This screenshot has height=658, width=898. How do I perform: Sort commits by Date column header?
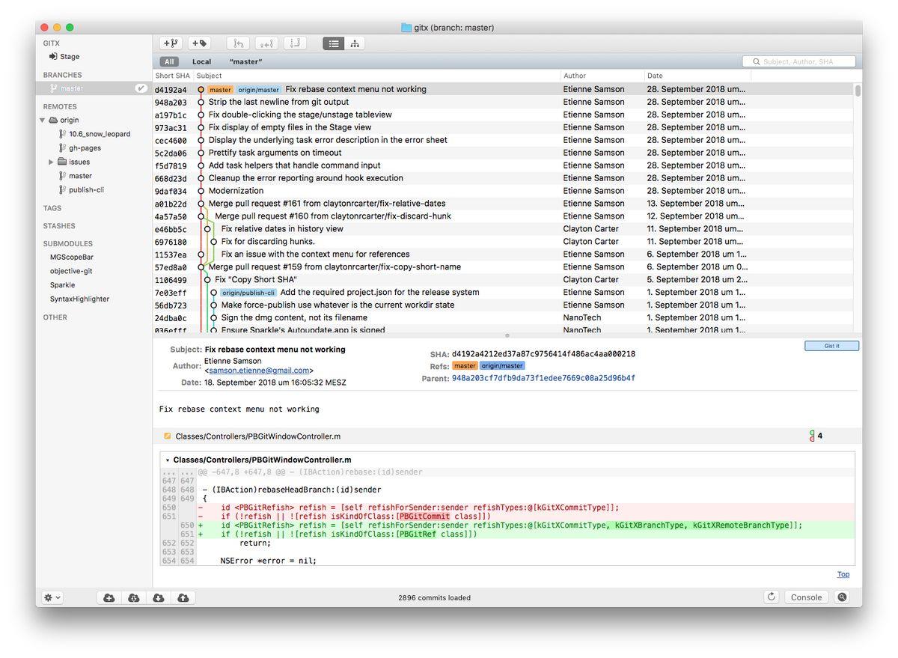coord(697,76)
